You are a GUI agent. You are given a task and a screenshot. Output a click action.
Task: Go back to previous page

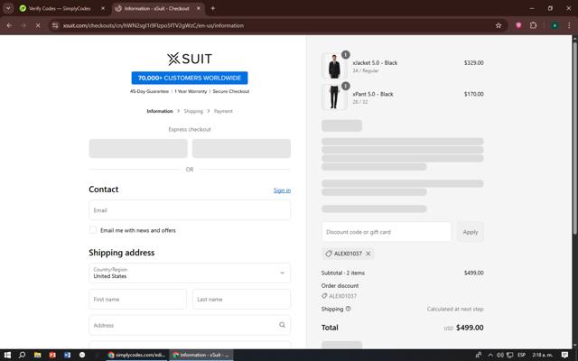click(9, 25)
